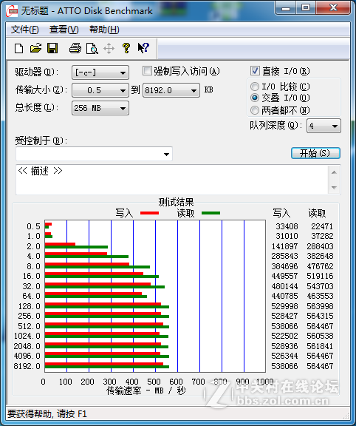Click the read value 22471
356x426 pixels.
pyautogui.click(x=322, y=226)
